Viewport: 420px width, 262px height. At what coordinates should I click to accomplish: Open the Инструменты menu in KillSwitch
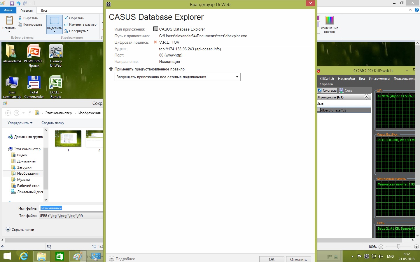[x=379, y=79]
